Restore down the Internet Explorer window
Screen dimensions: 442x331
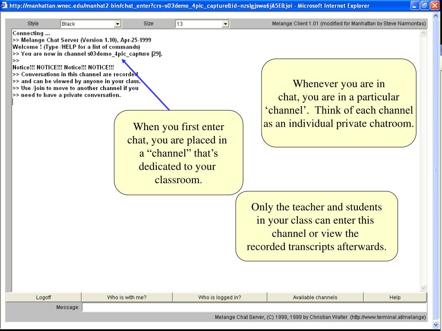(x=425, y=6)
